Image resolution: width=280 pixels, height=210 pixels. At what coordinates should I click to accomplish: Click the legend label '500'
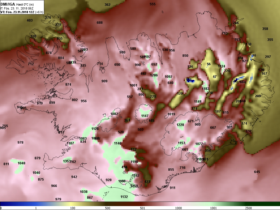pyautogui.click(x=108, y=208)
